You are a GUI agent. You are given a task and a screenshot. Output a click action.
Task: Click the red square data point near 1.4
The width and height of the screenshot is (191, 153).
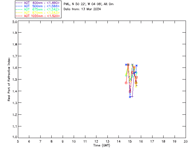[x=130, y=91]
